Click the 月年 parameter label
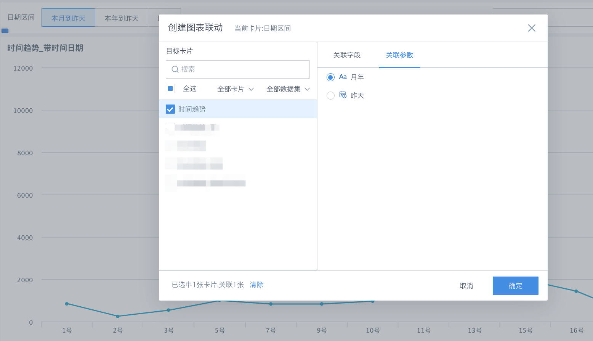This screenshot has height=341, width=593. point(357,77)
